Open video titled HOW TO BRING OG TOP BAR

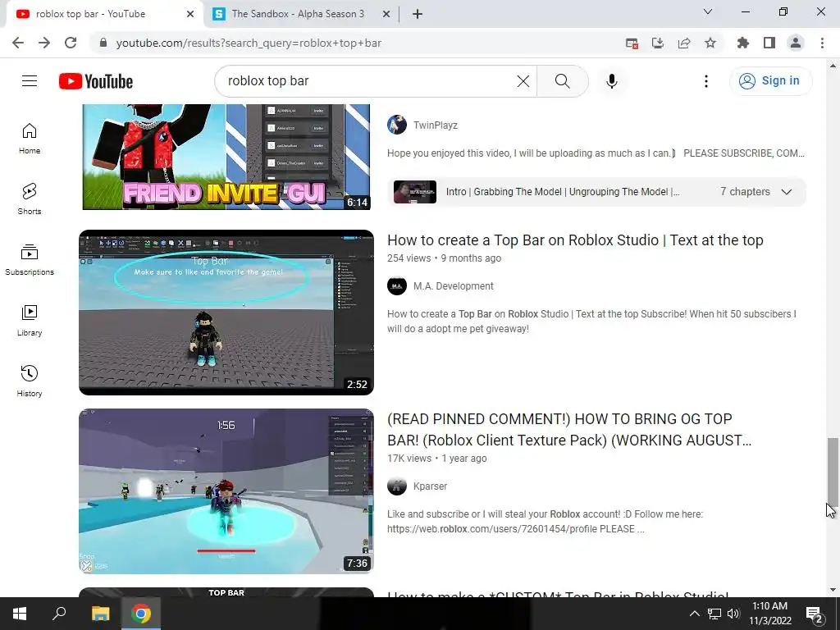[x=569, y=430]
